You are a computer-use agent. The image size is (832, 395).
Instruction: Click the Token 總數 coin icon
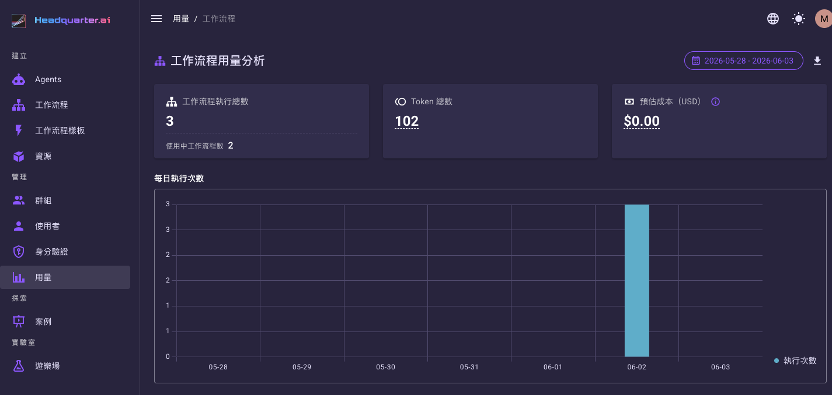click(401, 101)
